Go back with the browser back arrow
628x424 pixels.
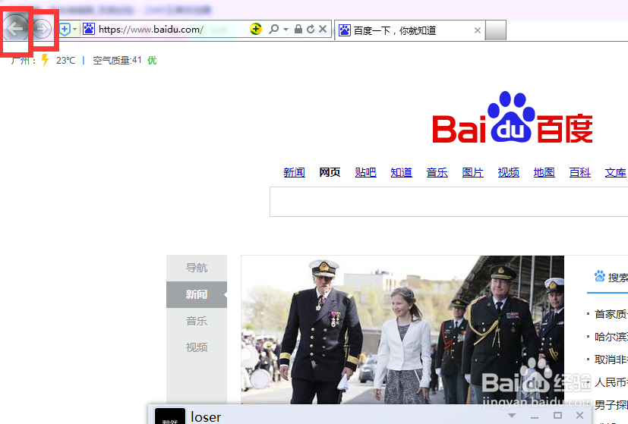(x=16, y=29)
